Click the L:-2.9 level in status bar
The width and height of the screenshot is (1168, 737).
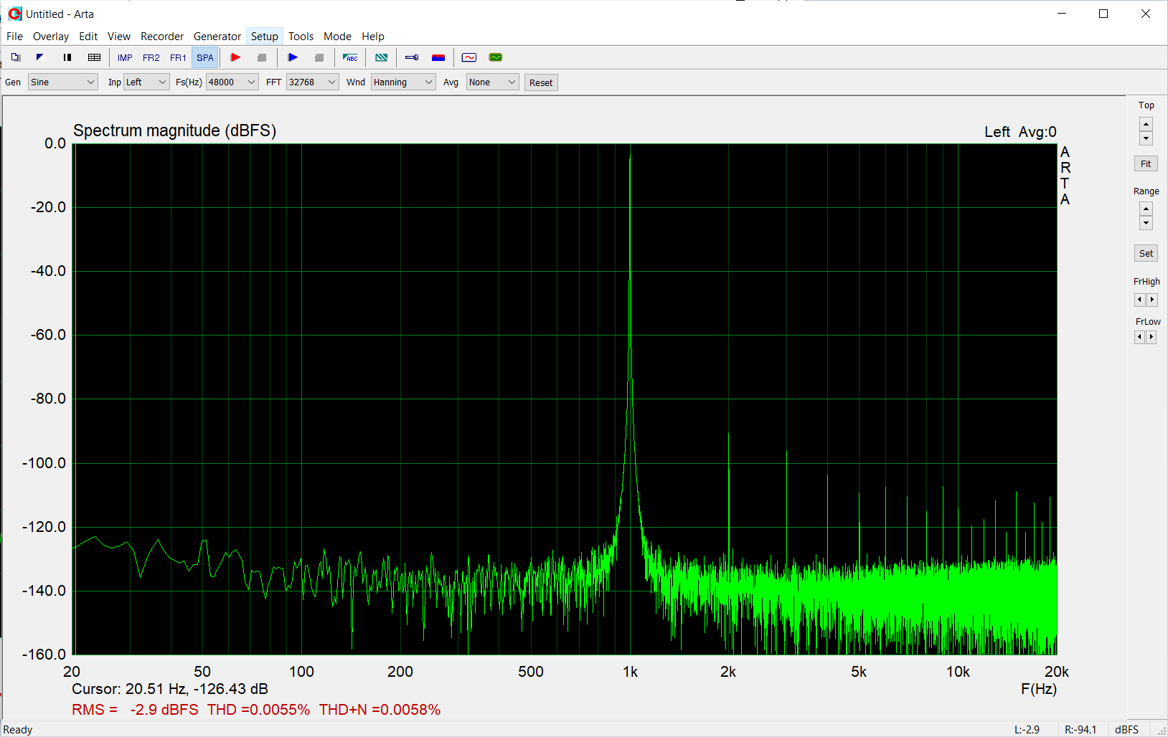[1027, 730]
